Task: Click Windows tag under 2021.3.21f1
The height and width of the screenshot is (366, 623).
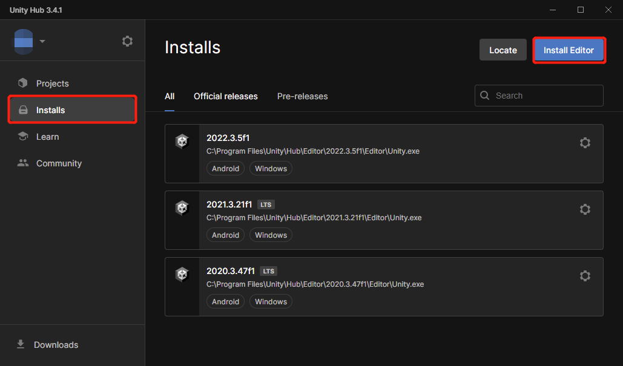Action: click(x=271, y=235)
